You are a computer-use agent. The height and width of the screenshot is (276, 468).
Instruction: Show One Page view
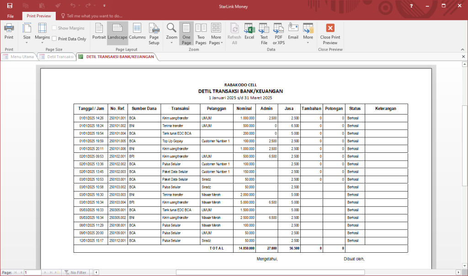pos(186,33)
